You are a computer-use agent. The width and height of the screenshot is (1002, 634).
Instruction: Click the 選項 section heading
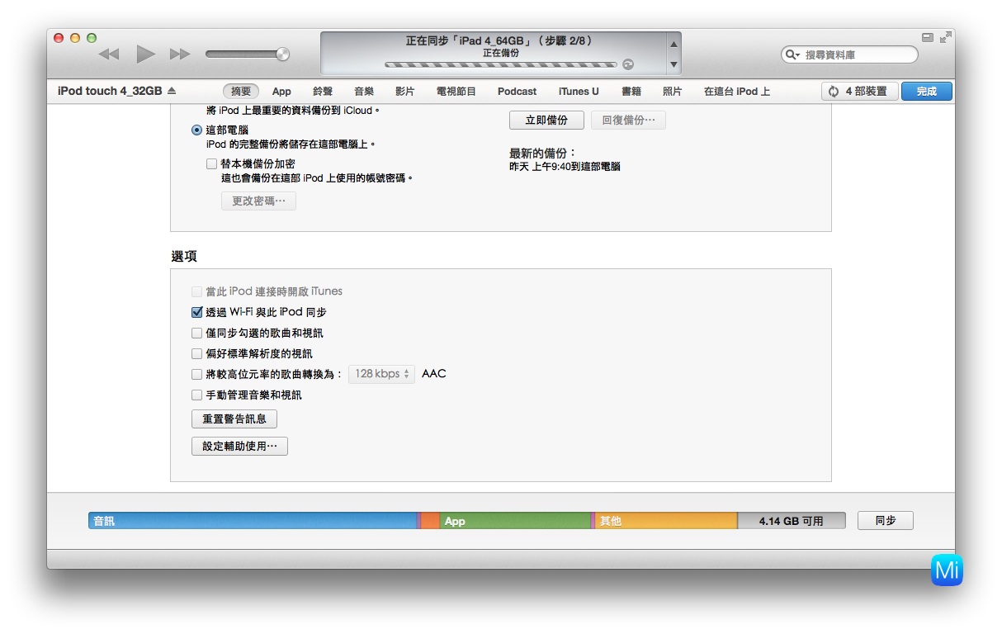tap(184, 256)
